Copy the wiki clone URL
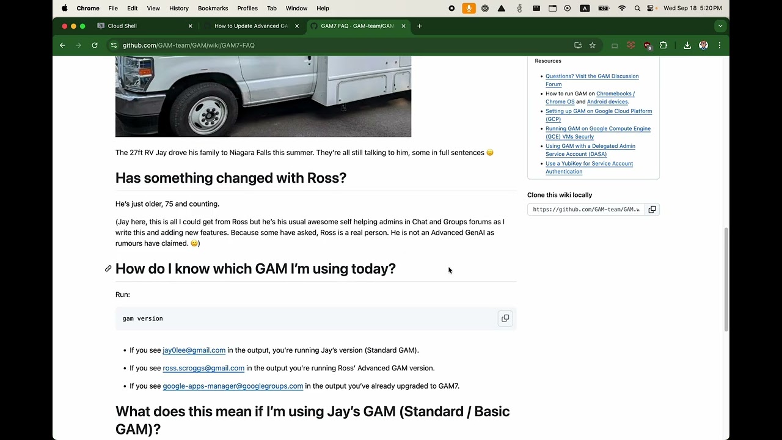 pyautogui.click(x=652, y=210)
